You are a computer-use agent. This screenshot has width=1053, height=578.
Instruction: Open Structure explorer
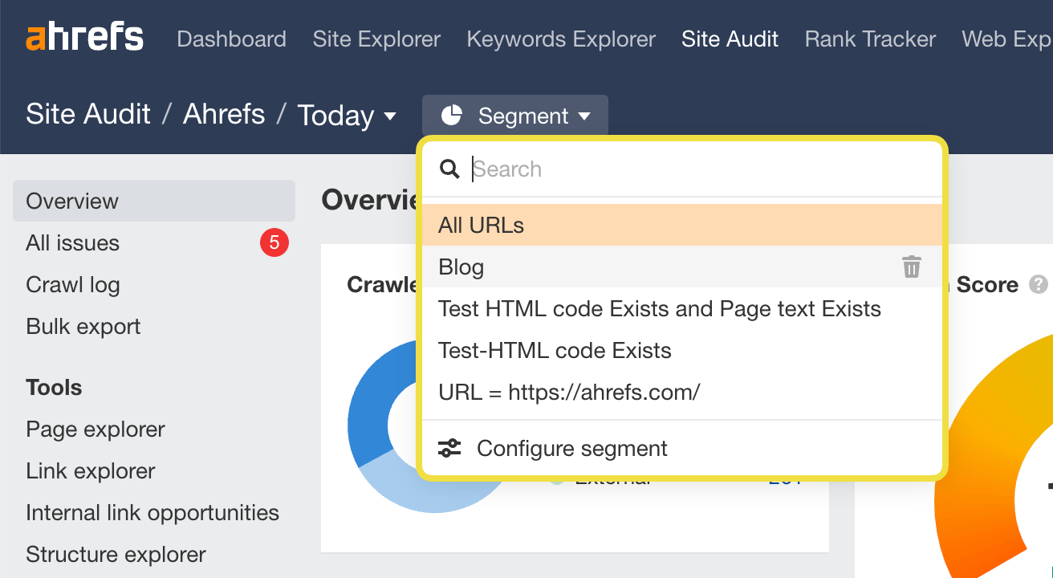click(x=116, y=554)
